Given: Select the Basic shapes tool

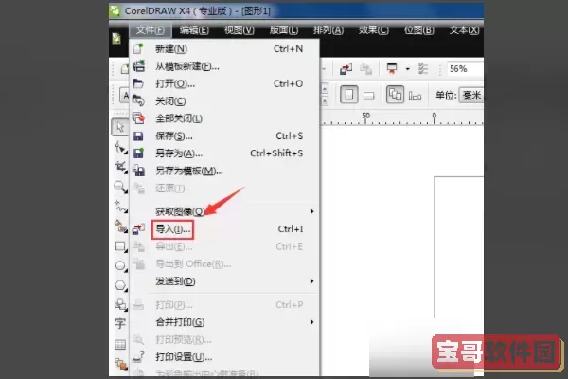Looking at the screenshot, I should coord(120,305).
